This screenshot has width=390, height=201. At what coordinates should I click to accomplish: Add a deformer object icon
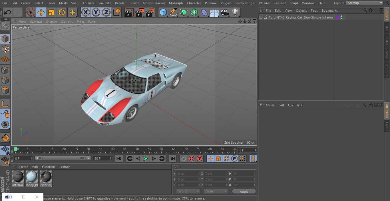pos(204,12)
